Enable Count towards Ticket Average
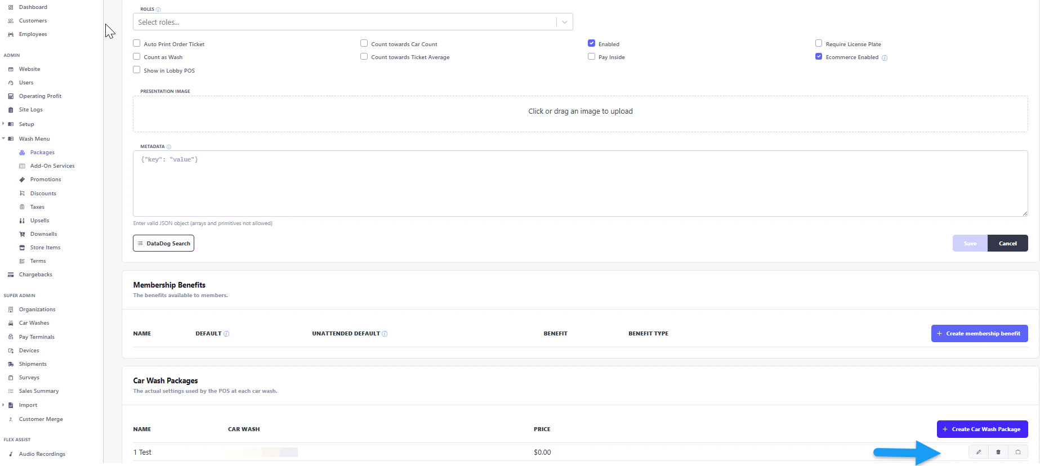Image resolution: width=1040 pixels, height=466 pixels. click(x=364, y=56)
